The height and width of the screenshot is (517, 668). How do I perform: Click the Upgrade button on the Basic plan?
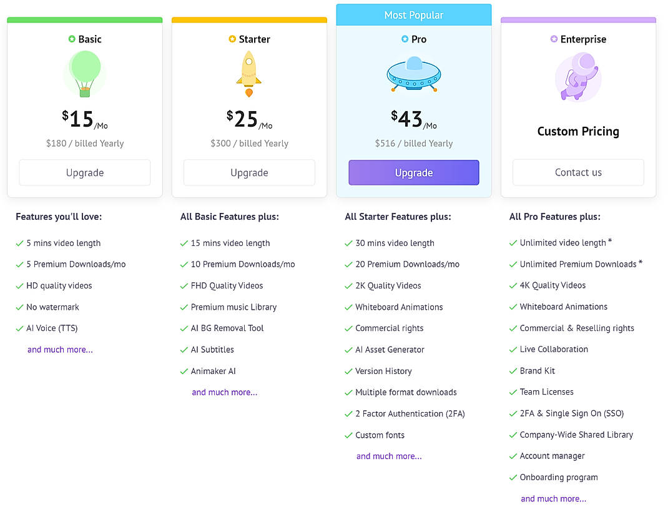84,172
